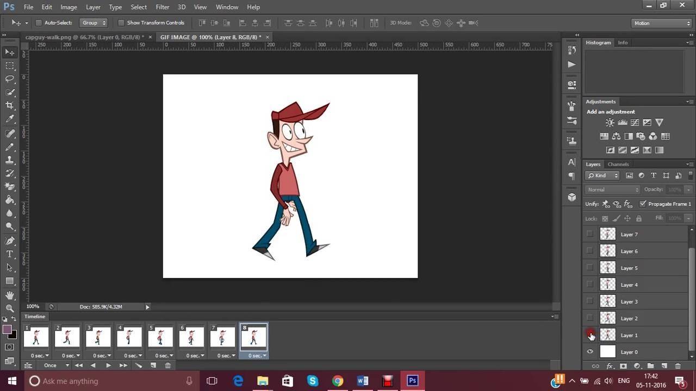Screen dimensions: 696x391
Task: Click the tween animation frames icon
Action: pos(138,365)
